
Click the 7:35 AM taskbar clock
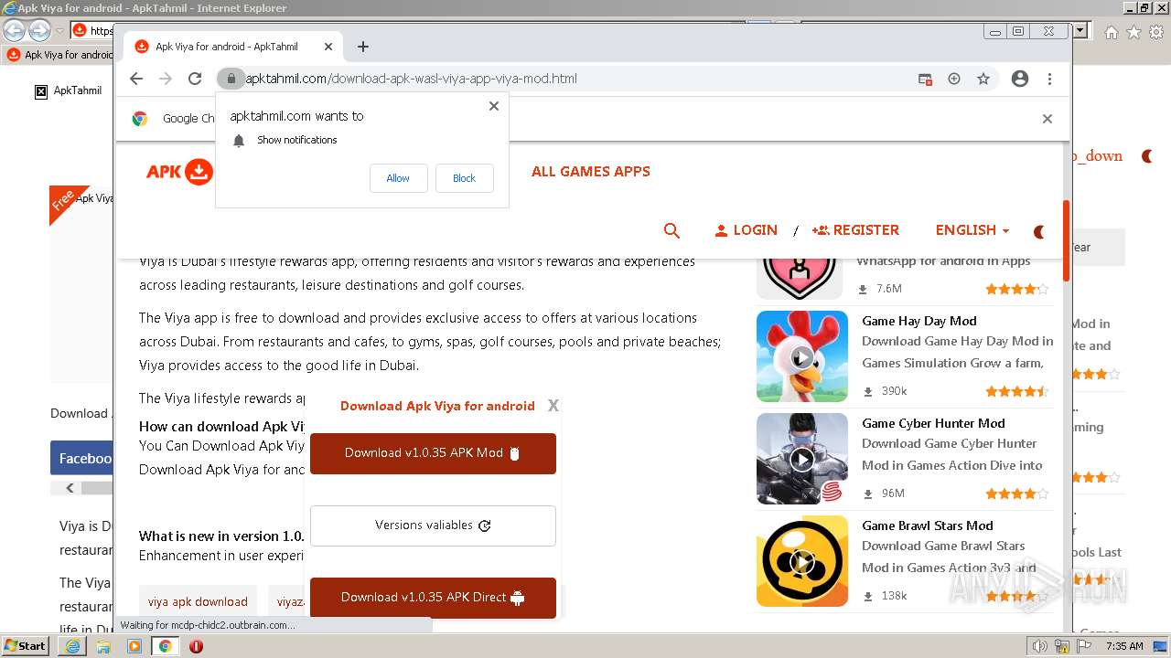click(x=1124, y=646)
